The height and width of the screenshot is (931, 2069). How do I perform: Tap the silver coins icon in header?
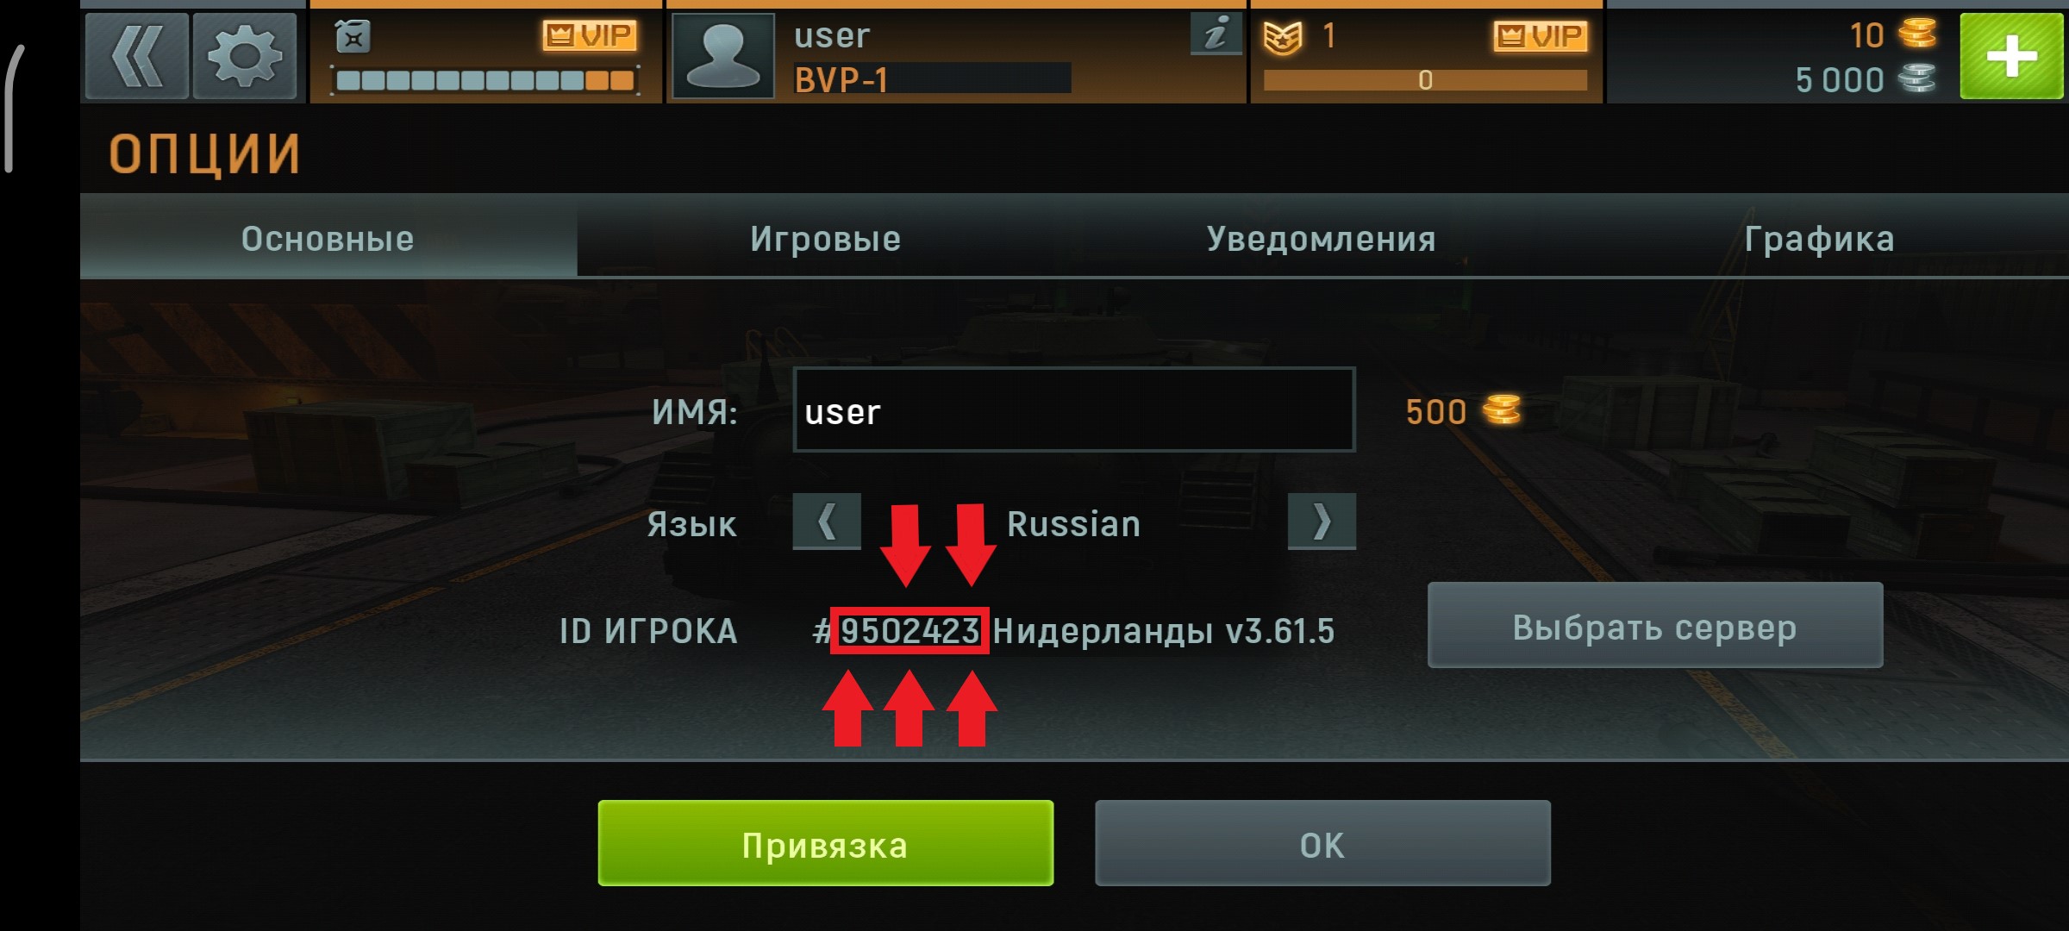point(1917,78)
